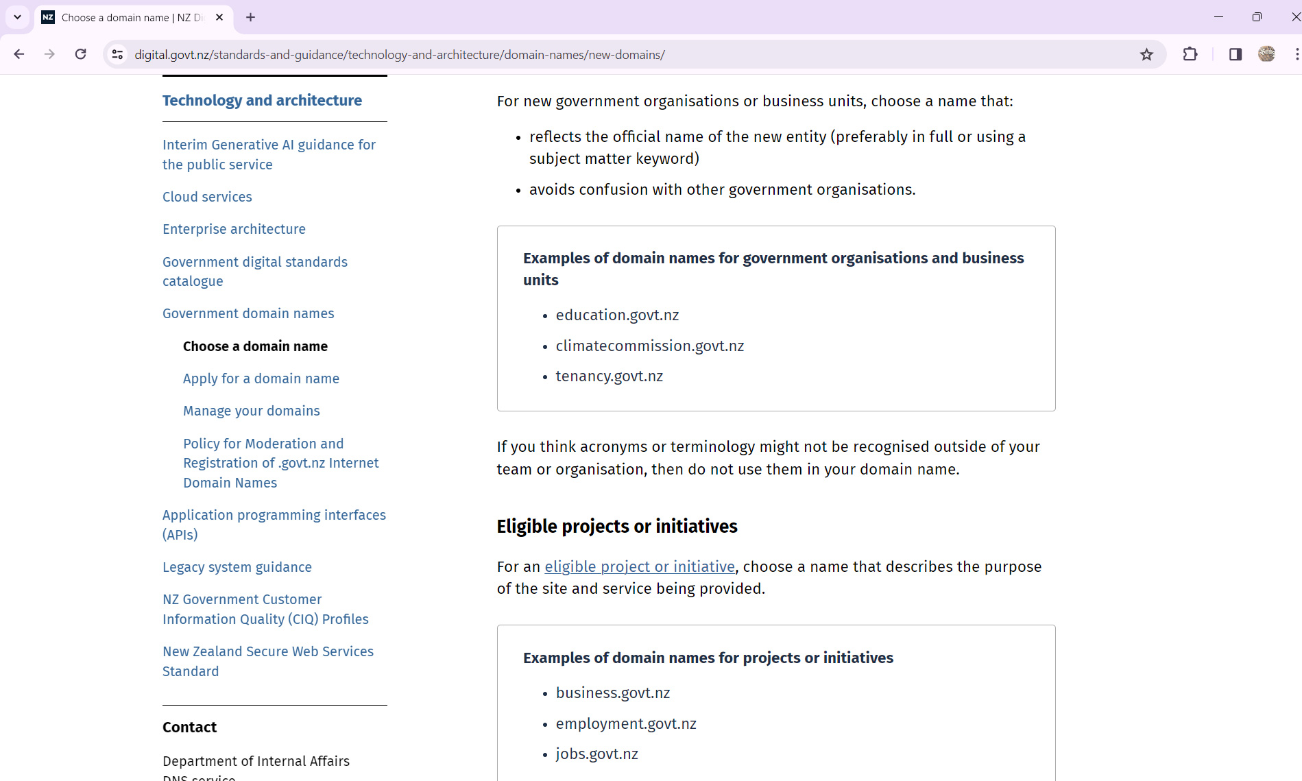Open 'Government digital standards catalogue'

pyautogui.click(x=255, y=272)
